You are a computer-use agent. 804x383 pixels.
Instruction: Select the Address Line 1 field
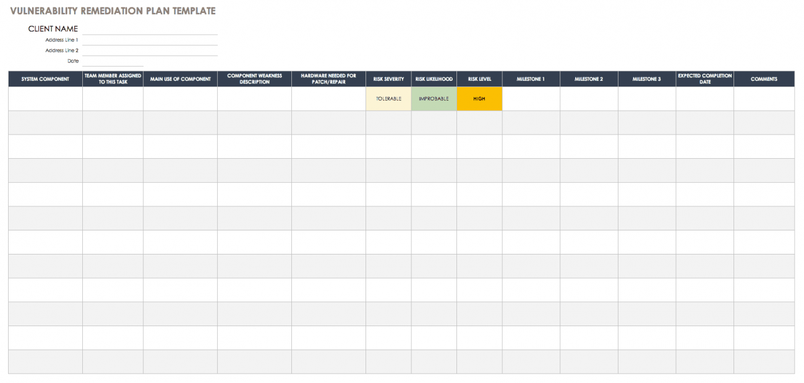[x=150, y=40]
